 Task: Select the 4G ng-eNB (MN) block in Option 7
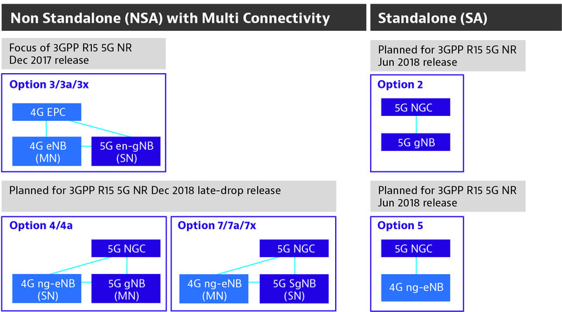point(214,289)
